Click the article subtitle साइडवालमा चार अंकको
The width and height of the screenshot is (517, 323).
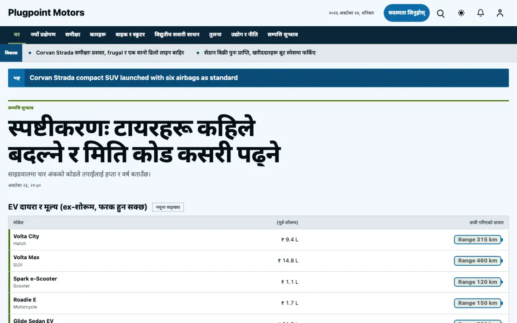coord(79,174)
